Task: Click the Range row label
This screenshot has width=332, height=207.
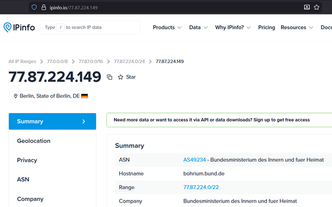Action: pos(126,187)
